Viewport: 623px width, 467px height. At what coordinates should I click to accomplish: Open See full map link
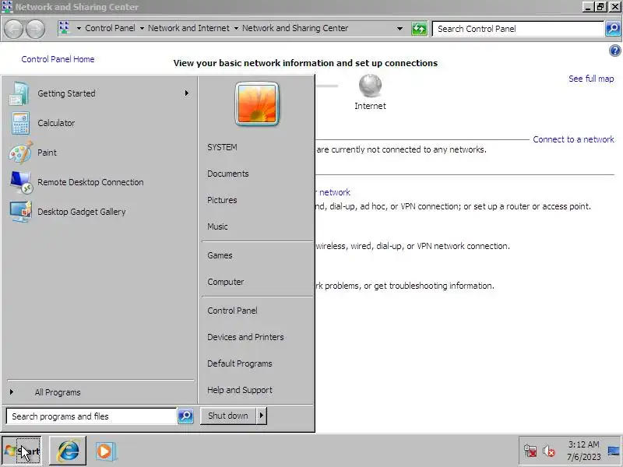(x=591, y=79)
